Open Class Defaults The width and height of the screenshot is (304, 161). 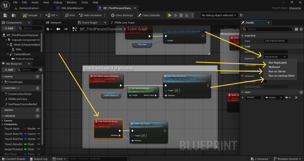pos(149,15)
